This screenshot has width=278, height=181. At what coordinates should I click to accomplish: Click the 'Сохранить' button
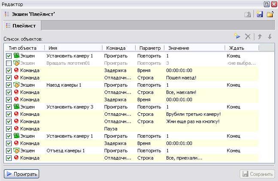pos(257,174)
